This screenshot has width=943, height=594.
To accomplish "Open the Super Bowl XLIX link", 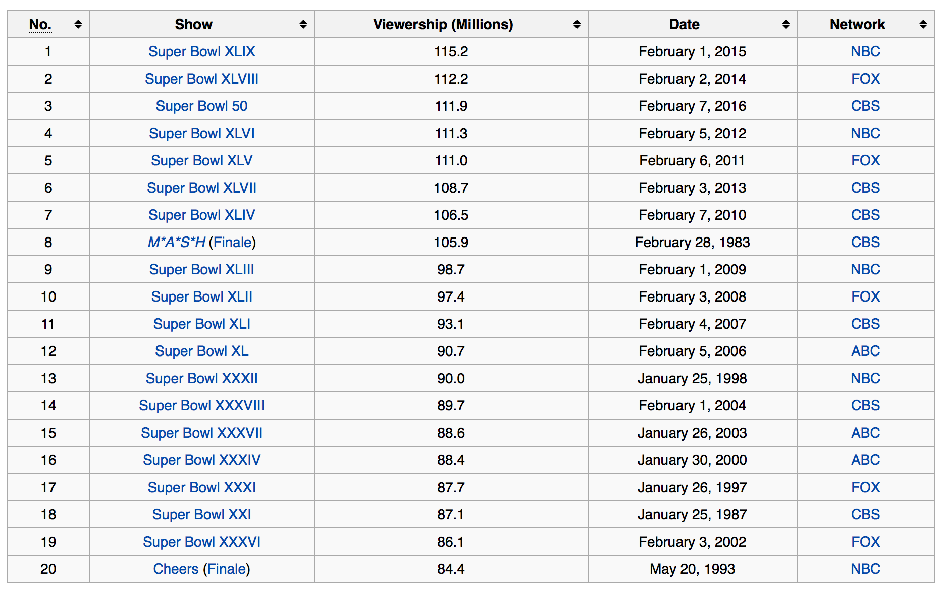I will (201, 51).
